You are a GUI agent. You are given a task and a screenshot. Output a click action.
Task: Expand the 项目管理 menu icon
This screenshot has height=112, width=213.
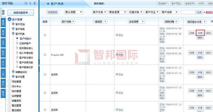tap(9, 81)
